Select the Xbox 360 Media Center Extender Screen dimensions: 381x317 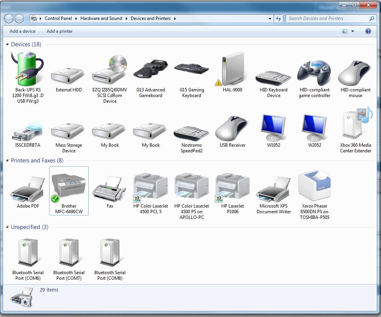coord(355,130)
